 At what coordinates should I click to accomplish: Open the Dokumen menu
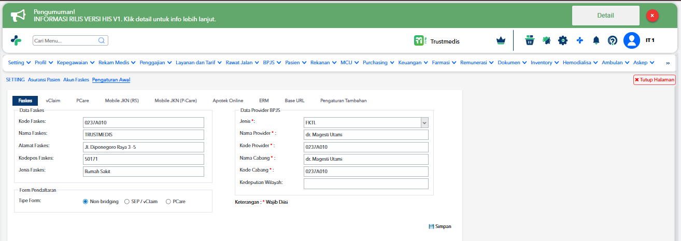[x=513, y=63]
